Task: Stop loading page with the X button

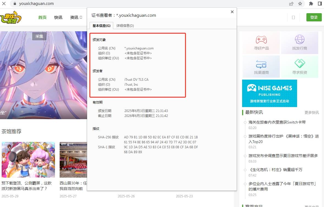Action: 4,4
